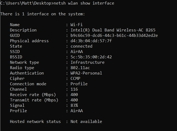Click the Profile row value AirAA

click(77, 111)
